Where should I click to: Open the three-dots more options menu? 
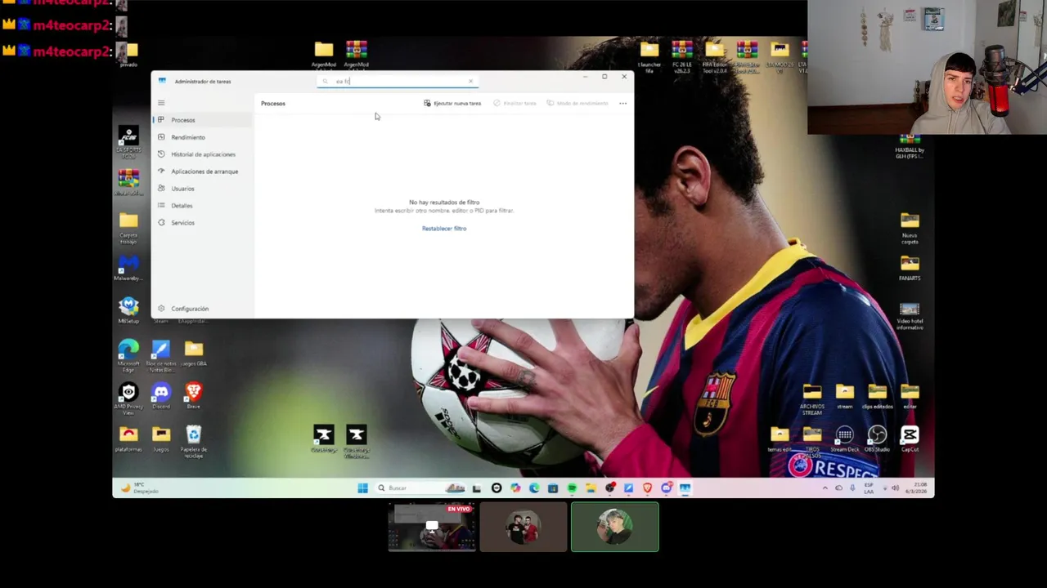(x=622, y=103)
